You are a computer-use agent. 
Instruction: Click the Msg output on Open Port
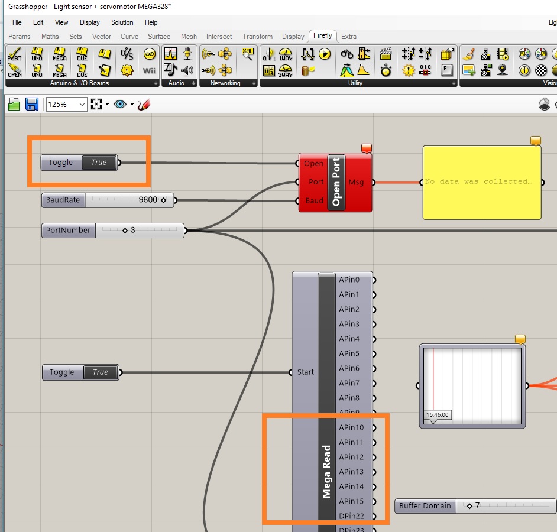coord(357,182)
